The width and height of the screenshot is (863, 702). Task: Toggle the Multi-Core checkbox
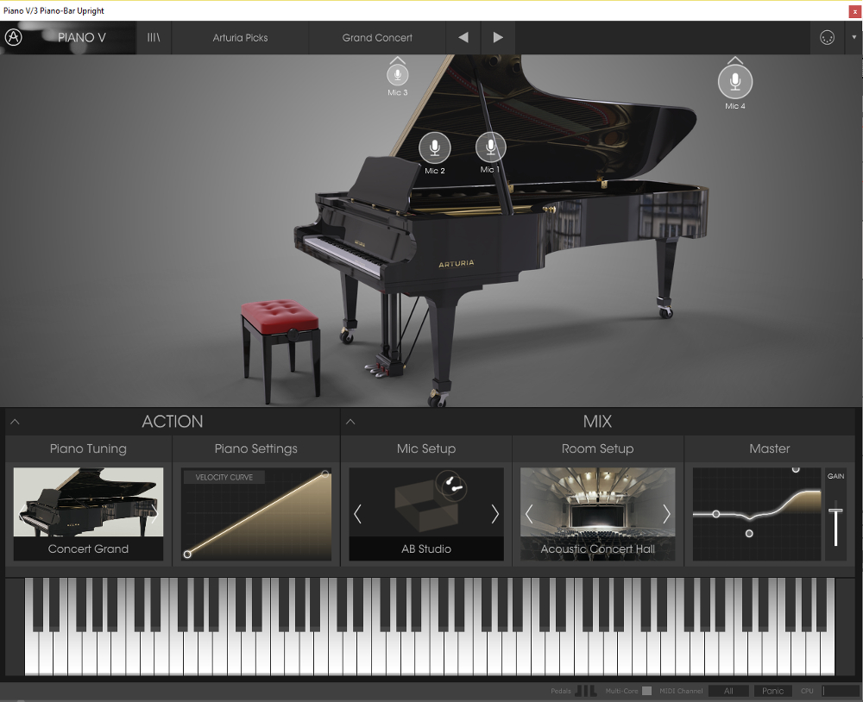pos(646,691)
